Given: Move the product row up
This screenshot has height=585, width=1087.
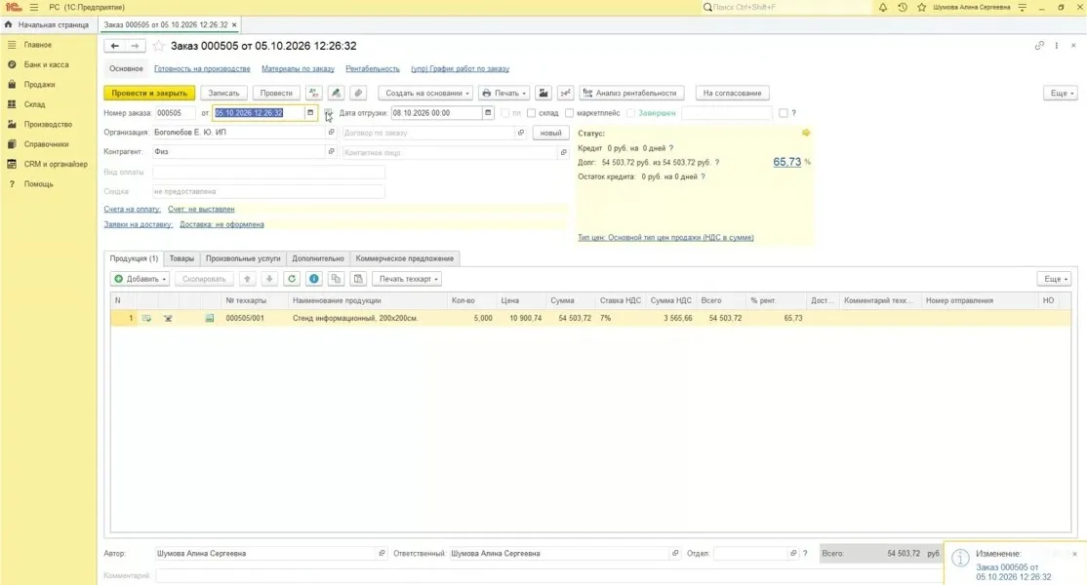Looking at the screenshot, I should coord(248,279).
